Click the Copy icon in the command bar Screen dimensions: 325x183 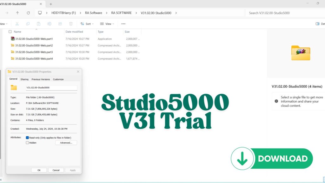pos(28,24)
